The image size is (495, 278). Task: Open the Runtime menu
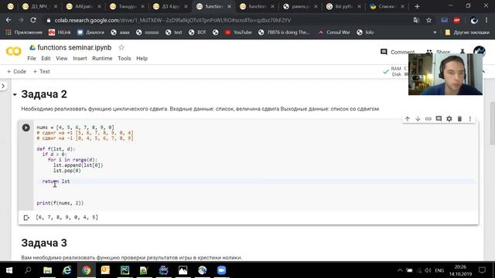pyautogui.click(x=102, y=59)
